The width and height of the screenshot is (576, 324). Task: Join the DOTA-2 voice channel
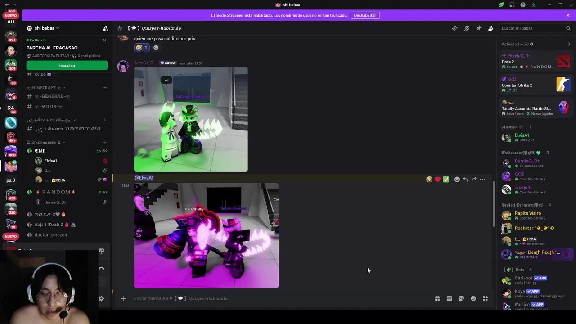point(67,214)
